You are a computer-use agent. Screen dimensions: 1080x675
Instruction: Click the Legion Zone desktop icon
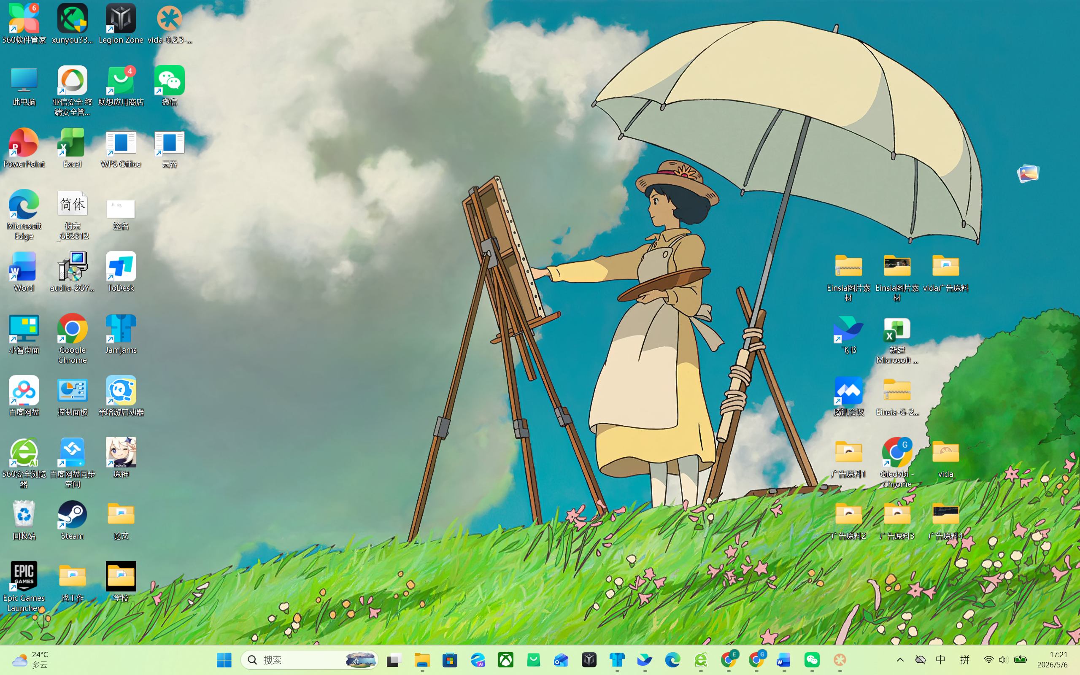(121, 24)
